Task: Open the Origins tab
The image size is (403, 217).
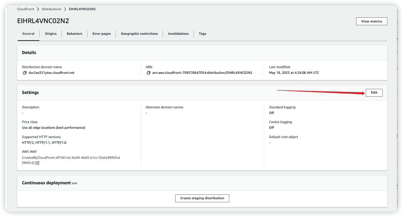Action: (x=51, y=34)
